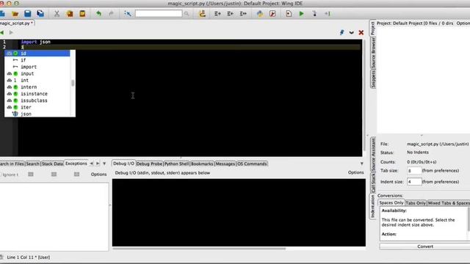Click the Paste clipboard icon
The height and width of the screenshot is (264, 470).
82,13
